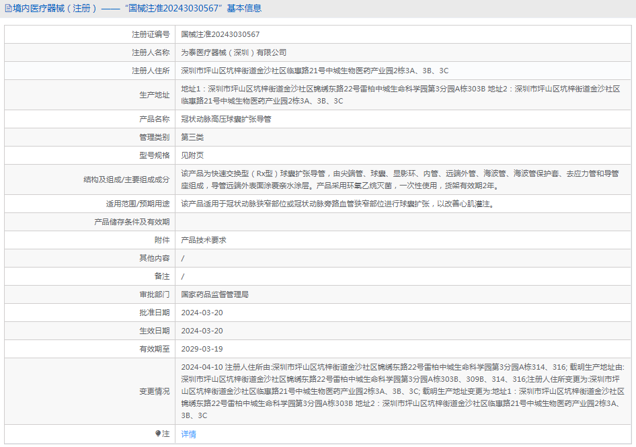Click the 生产地址 label

pos(155,95)
